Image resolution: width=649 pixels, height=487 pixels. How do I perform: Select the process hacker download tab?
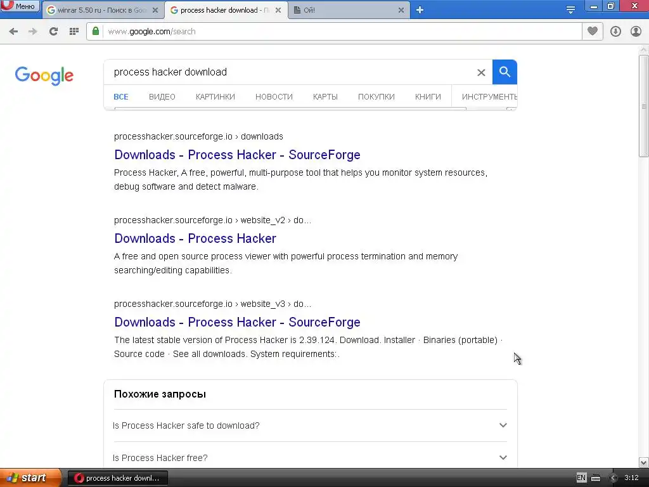tap(226, 10)
